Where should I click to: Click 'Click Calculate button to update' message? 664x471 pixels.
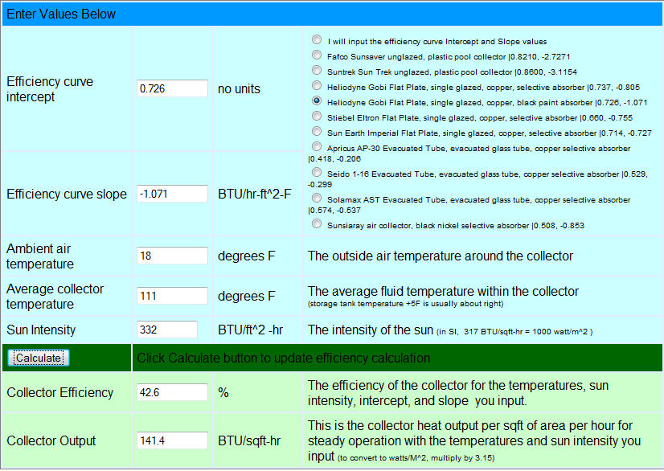pos(283,358)
